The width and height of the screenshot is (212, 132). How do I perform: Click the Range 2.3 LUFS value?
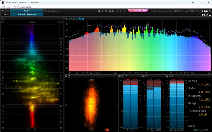[x=204, y=107]
